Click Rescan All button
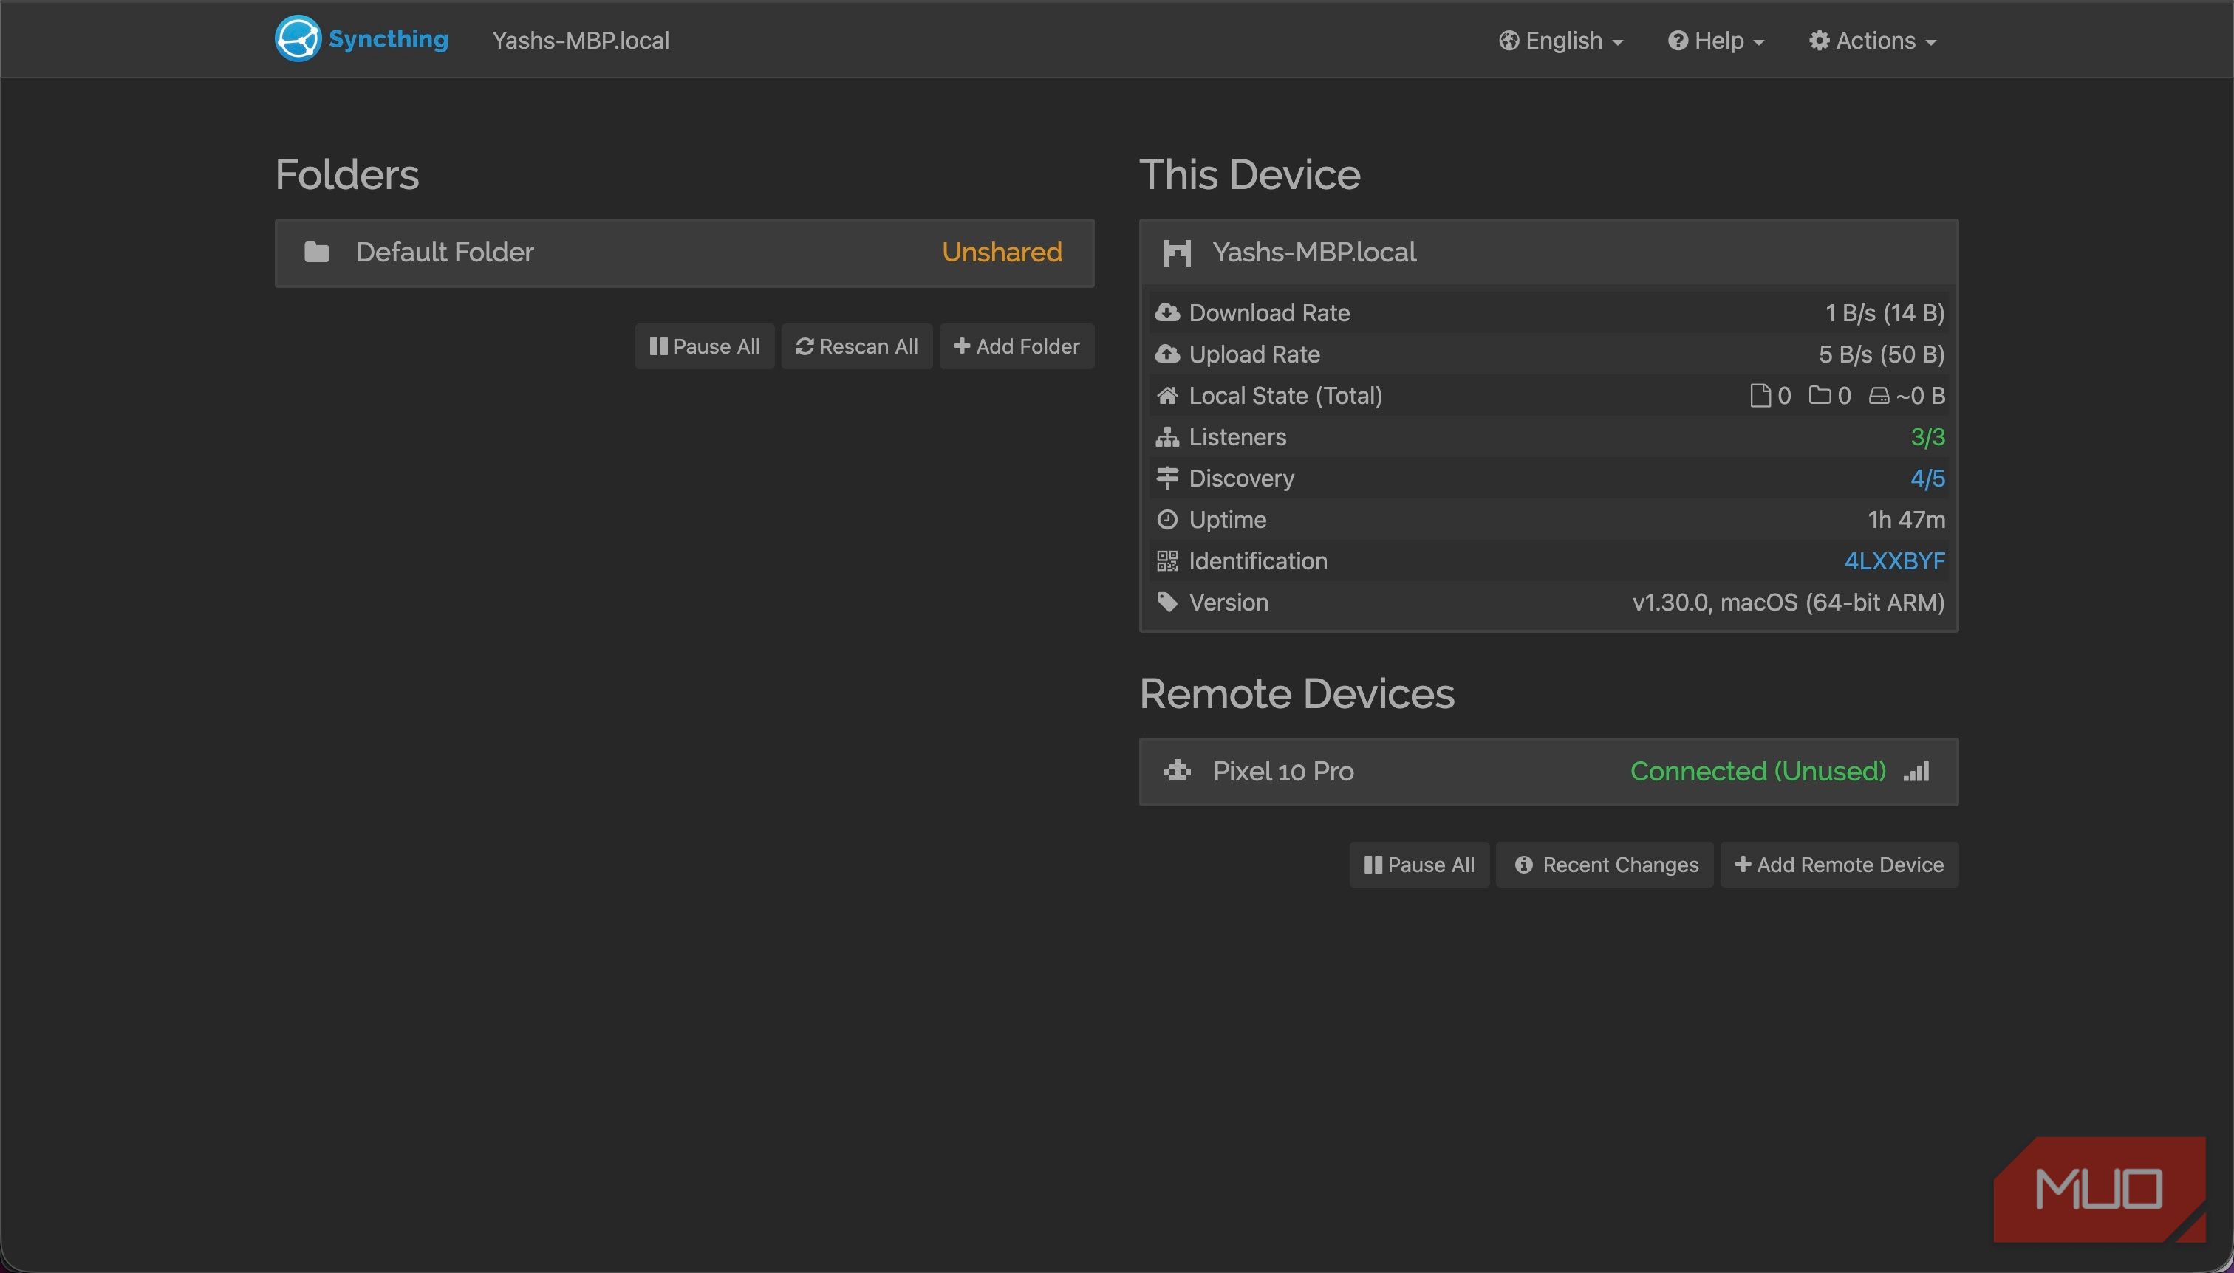The height and width of the screenshot is (1273, 2234). pos(856,346)
